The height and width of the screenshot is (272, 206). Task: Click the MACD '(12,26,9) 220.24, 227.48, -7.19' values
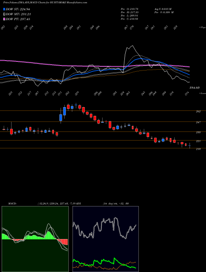(x=56, y=204)
